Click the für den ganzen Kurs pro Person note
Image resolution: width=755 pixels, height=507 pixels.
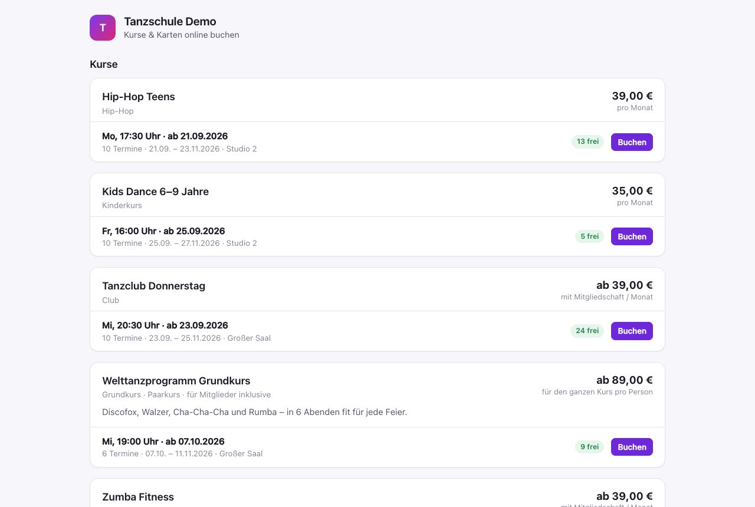point(598,392)
